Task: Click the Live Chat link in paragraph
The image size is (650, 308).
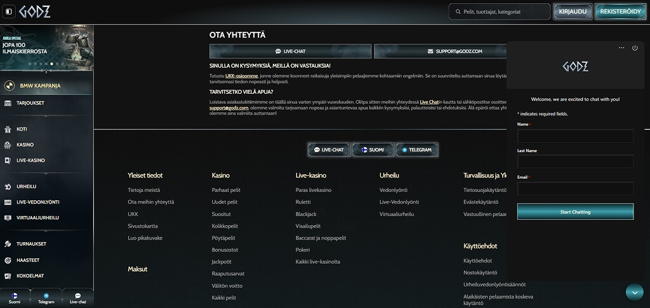Action: click(429, 102)
